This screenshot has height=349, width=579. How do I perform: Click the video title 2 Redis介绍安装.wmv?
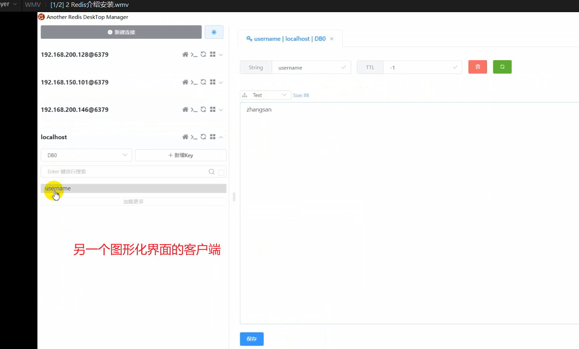coord(97,5)
